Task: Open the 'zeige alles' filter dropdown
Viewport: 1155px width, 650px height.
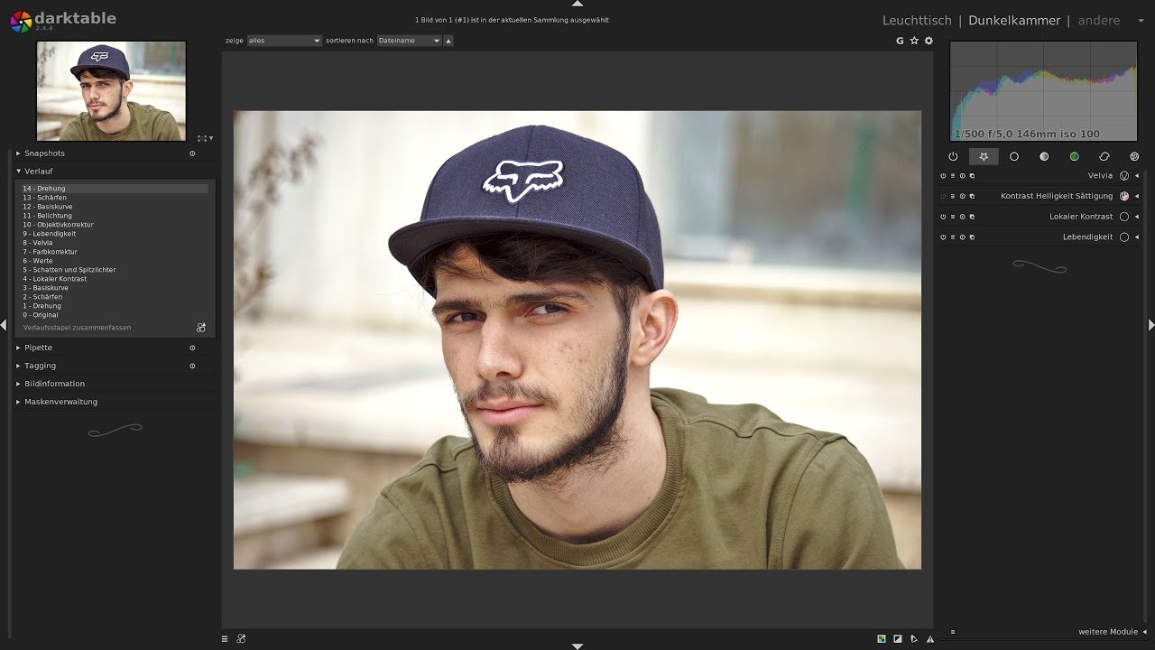Action: (x=284, y=41)
